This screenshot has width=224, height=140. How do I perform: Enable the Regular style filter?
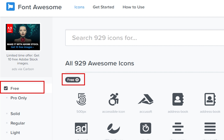click(x=18, y=123)
